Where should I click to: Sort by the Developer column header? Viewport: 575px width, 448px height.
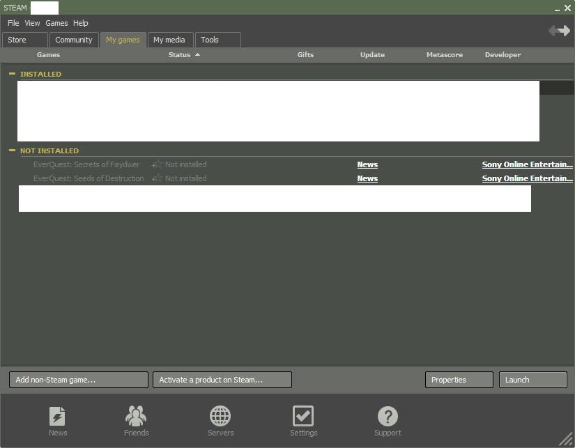503,54
